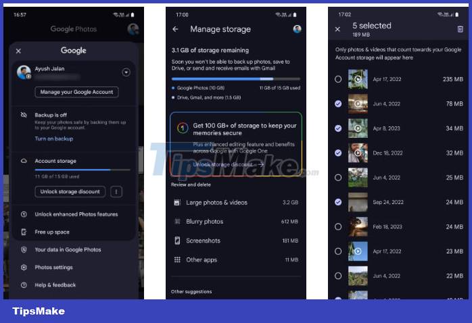The height and width of the screenshot is (323, 472).
Task: Expand the Ayush Jalan account switcher arrow
Action: 126,72
